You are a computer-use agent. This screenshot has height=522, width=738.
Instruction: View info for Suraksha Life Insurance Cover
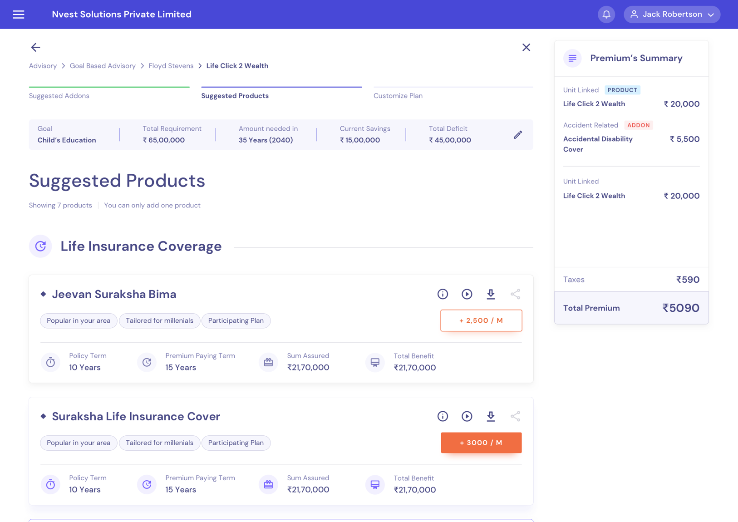pyautogui.click(x=443, y=416)
